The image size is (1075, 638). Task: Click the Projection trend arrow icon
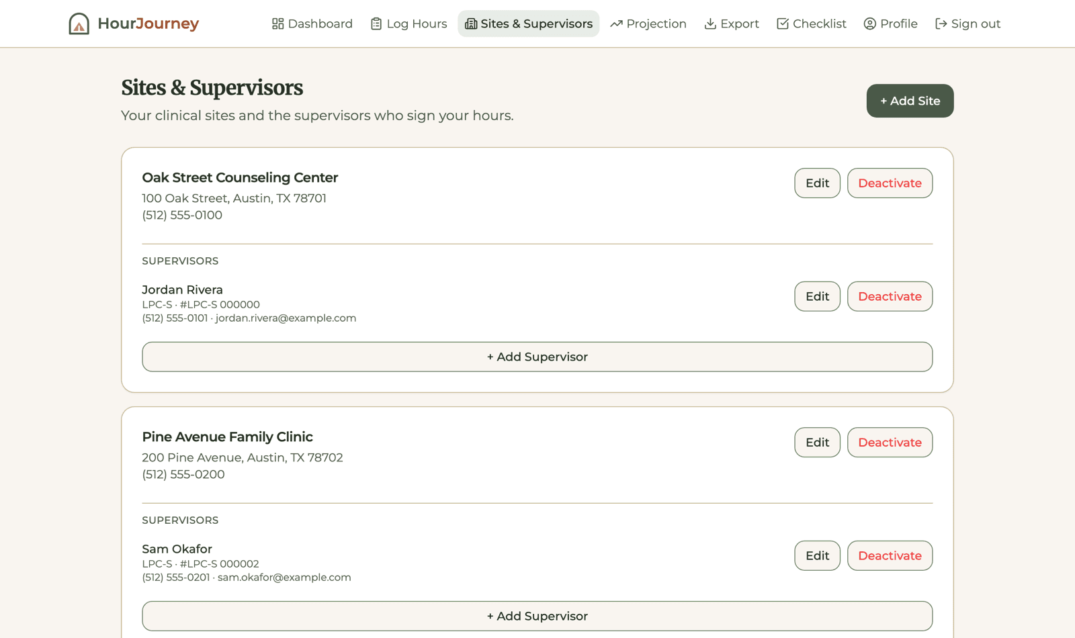click(x=616, y=24)
